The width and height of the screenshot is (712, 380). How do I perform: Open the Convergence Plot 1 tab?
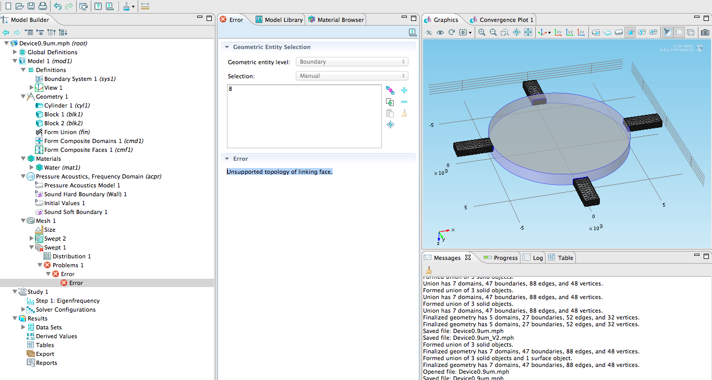point(502,20)
